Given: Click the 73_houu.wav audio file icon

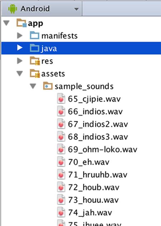Looking at the screenshot, I should 61,200.
